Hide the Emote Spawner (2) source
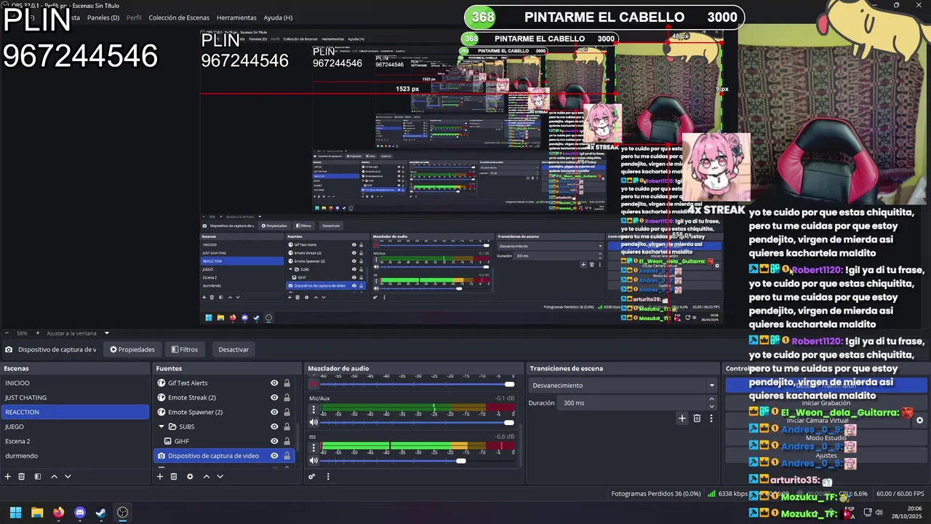Viewport: 931px width, 524px height. tap(274, 412)
